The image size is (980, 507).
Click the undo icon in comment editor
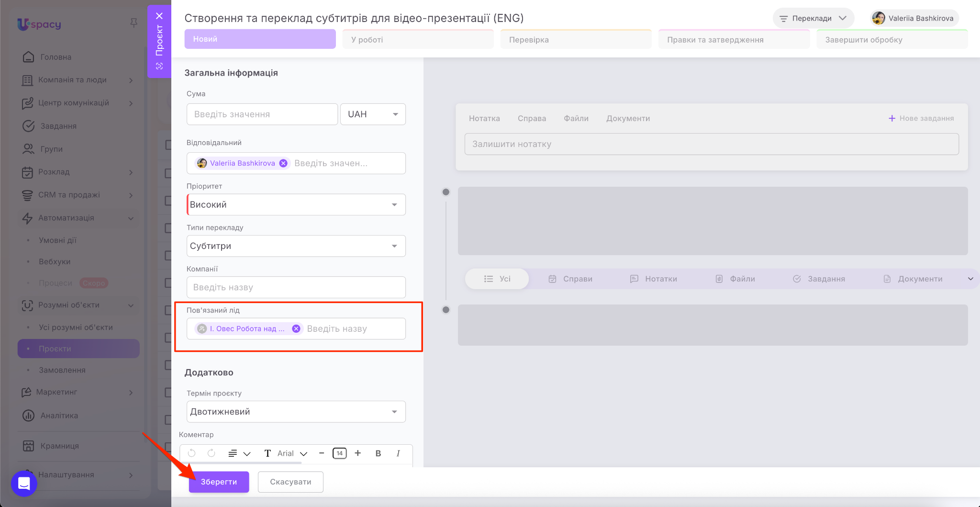191,453
